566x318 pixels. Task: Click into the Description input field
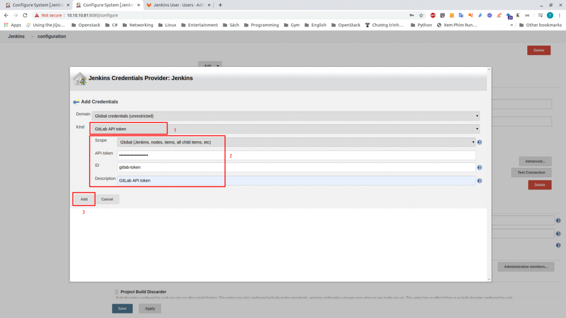(x=296, y=181)
